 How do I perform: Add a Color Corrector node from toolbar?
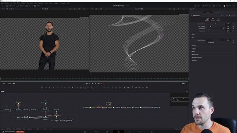click(57, 88)
